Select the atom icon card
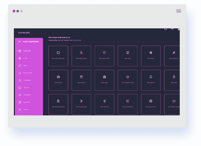Image resolution: width=201 pixels, height=146 pixels. click(x=151, y=55)
